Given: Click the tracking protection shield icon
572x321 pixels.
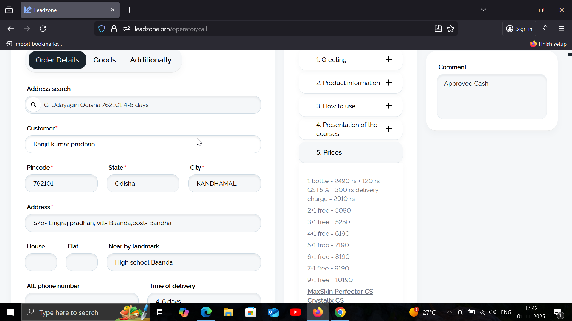Looking at the screenshot, I should point(102,29).
